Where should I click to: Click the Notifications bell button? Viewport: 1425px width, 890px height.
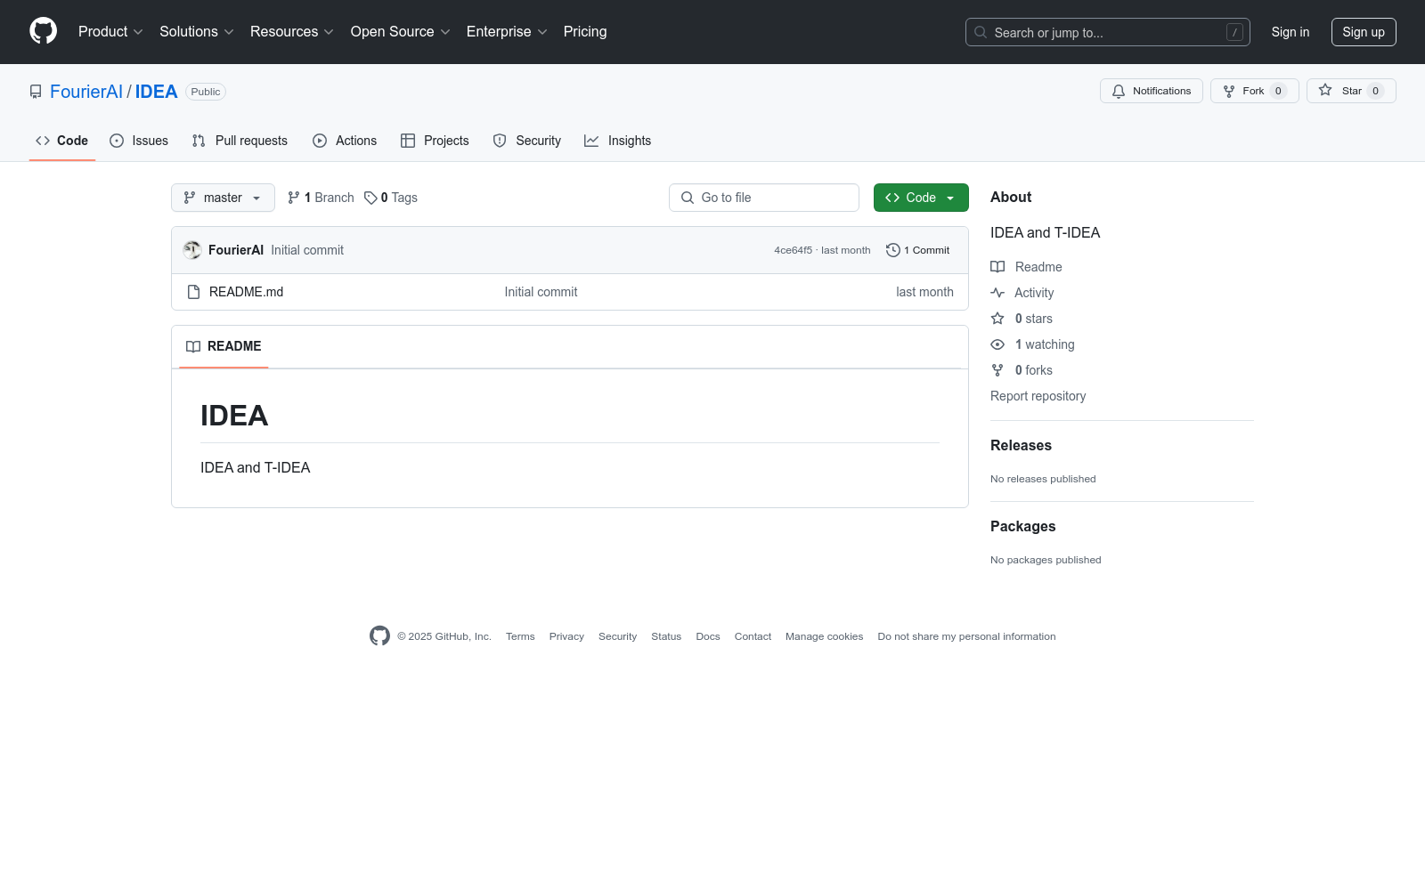[x=1152, y=91]
